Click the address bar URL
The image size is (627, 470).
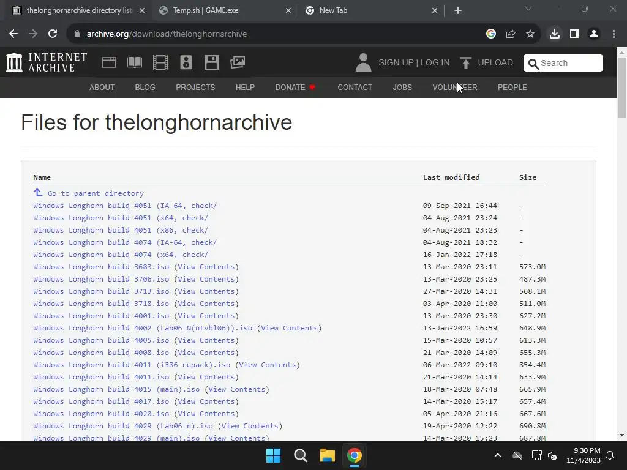pos(167,34)
